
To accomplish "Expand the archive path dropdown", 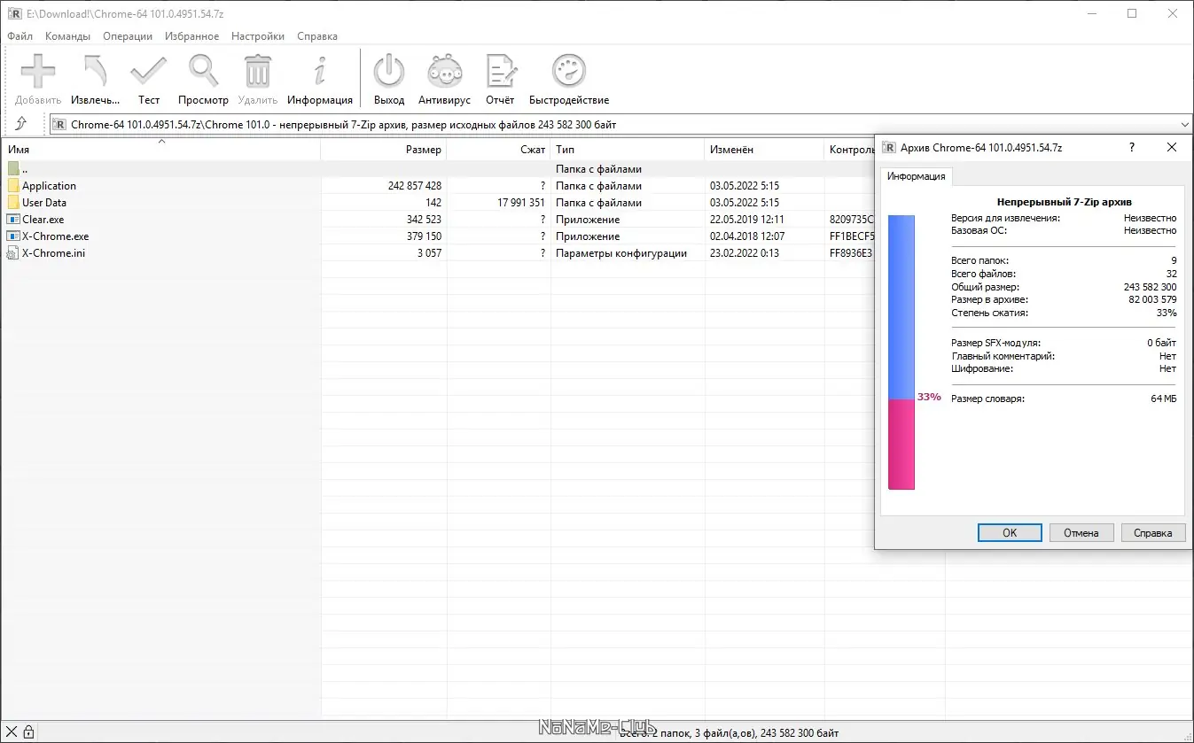I will coord(1184,125).
